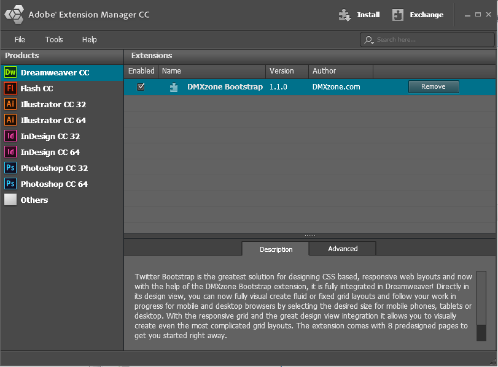Click the DMXzone Bootstrap extension name
This screenshot has height=367, width=498.
[225, 87]
